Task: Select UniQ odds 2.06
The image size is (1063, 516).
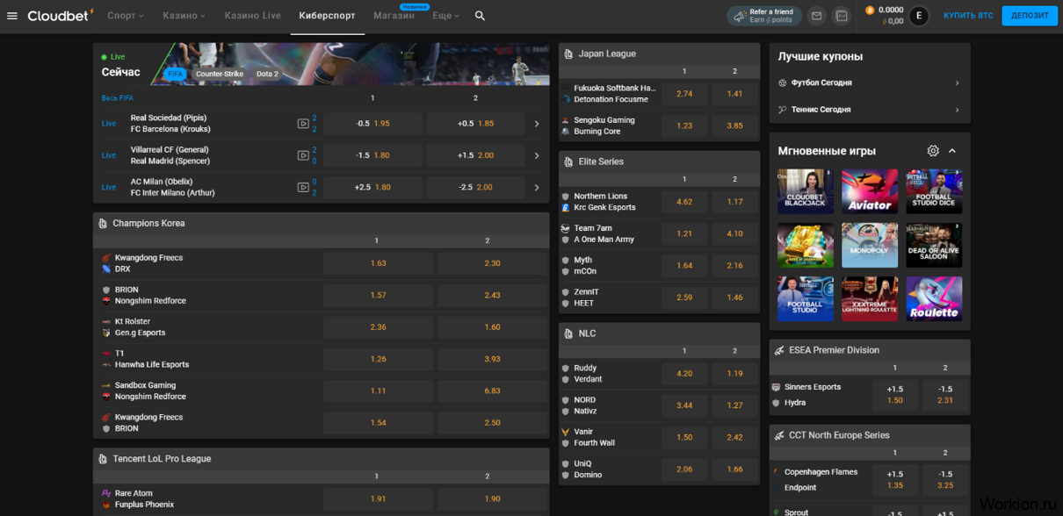Action: point(684,469)
